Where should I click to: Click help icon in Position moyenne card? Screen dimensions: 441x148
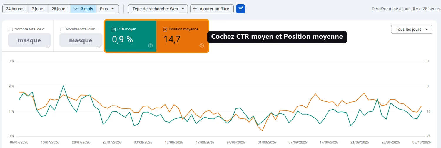point(202,45)
